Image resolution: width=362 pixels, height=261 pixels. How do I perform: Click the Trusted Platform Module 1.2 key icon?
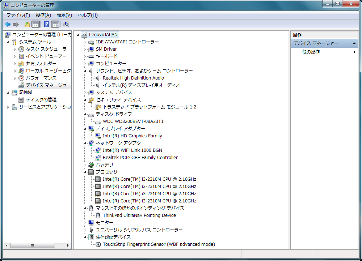pos(98,107)
